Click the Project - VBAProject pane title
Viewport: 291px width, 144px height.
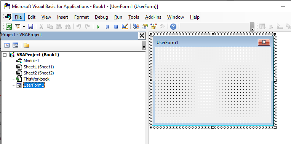[22, 35]
